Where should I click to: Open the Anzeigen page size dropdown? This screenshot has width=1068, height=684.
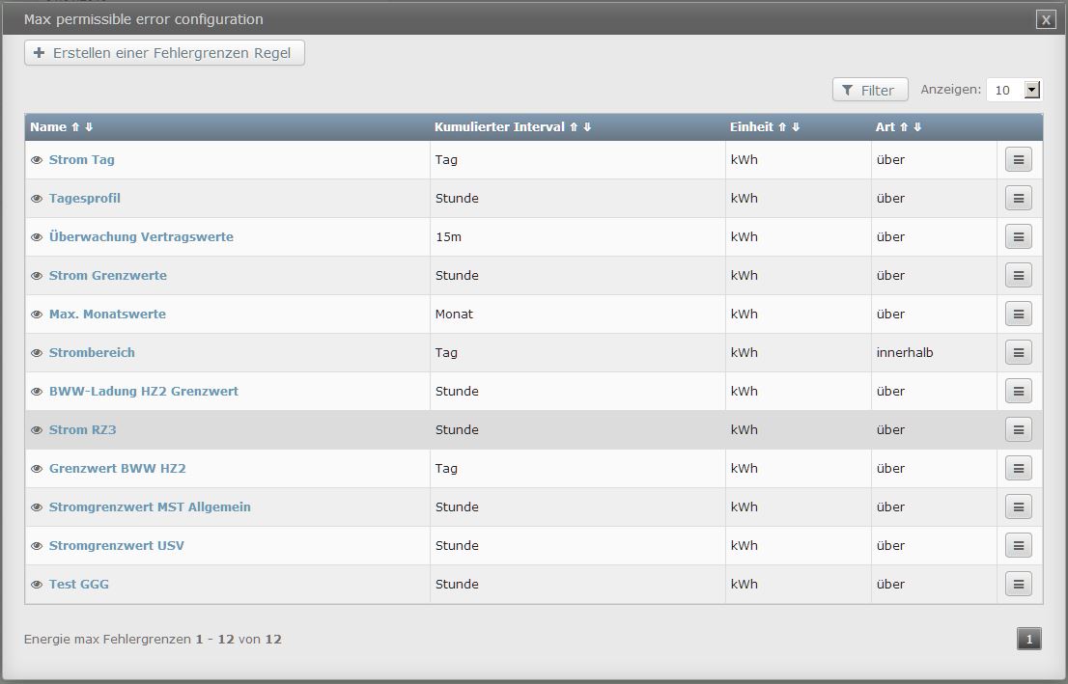pos(1014,90)
